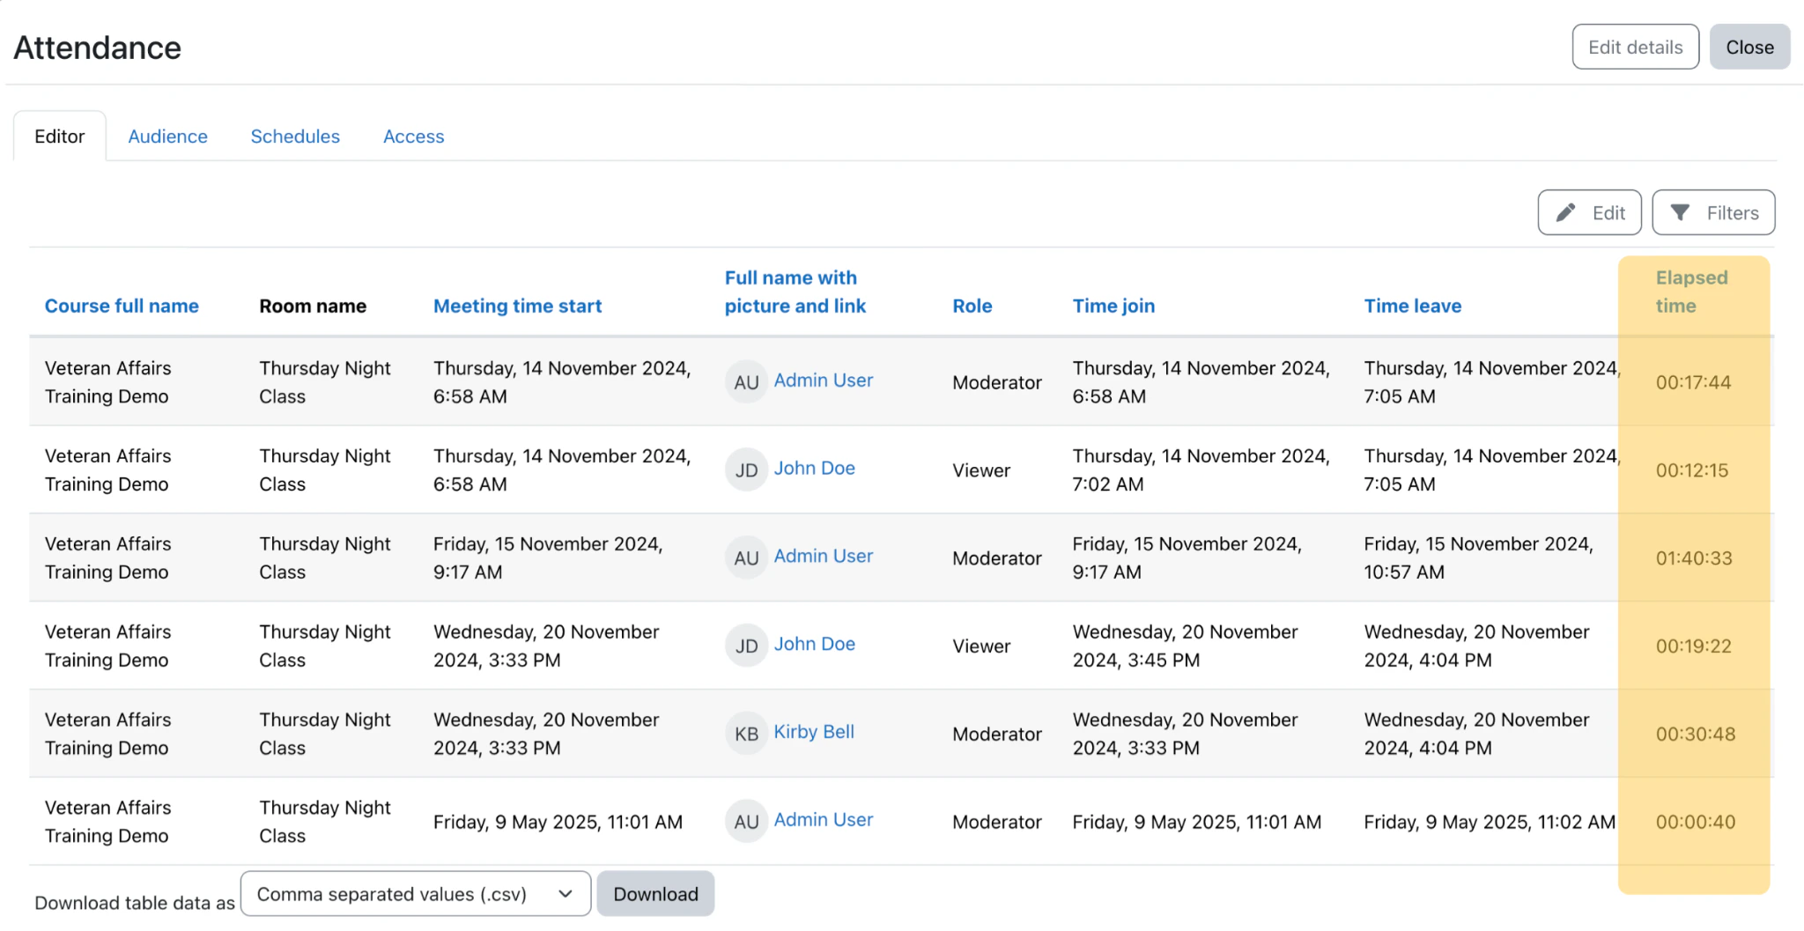
Task: Click the JD avatar in the 20 November row
Action: [745, 645]
